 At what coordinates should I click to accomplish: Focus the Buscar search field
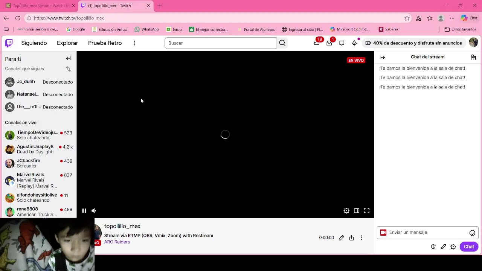click(220, 43)
